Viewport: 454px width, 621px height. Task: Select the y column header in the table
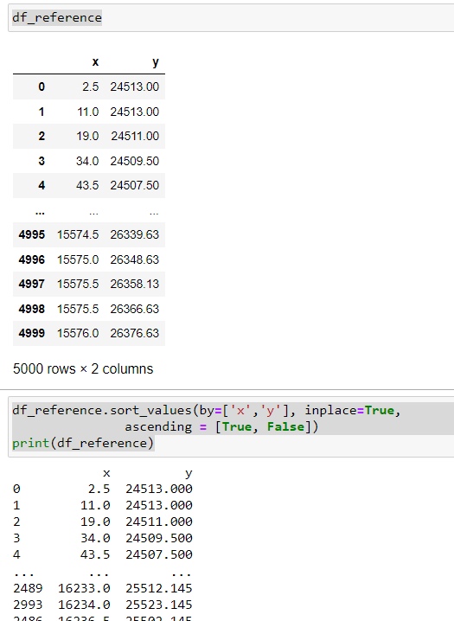tap(156, 62)
